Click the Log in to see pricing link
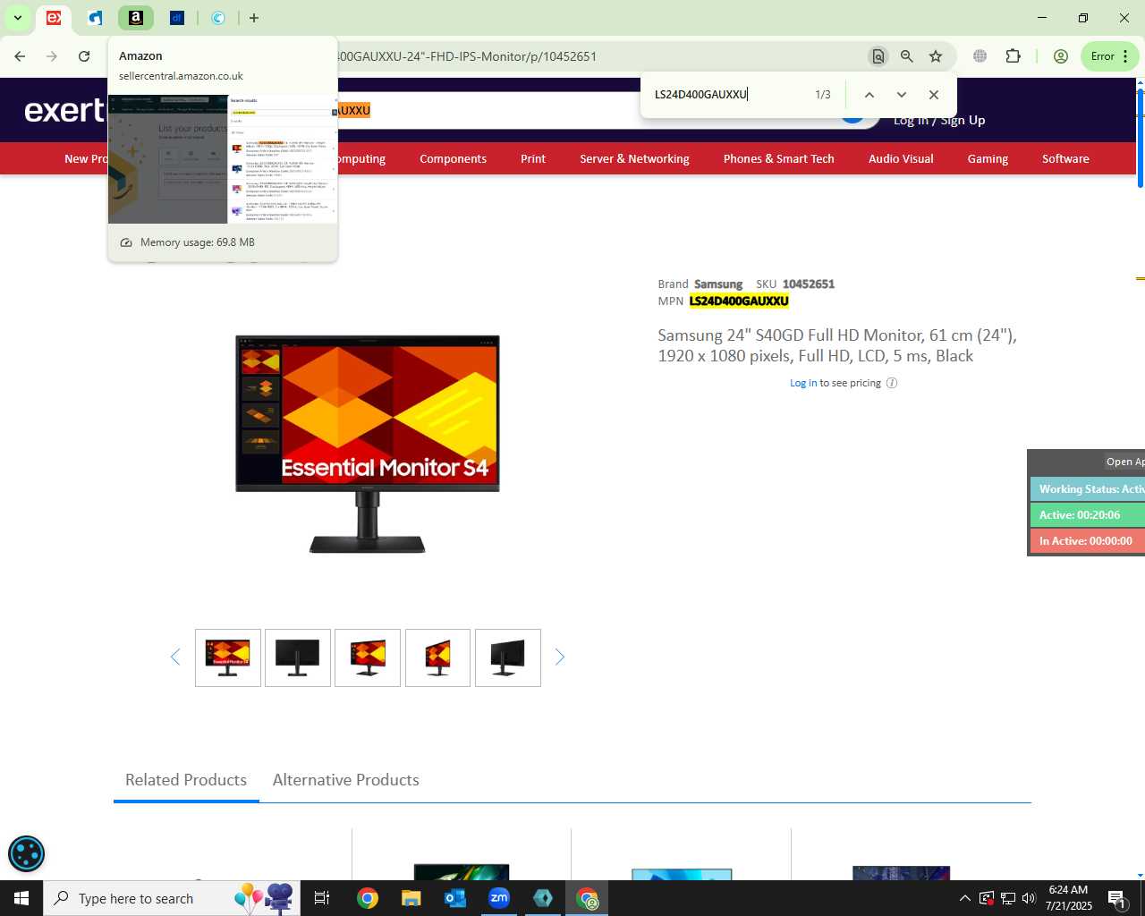Image resolution: width=1145 pixels, height=916 pixels. click(803, 383)
